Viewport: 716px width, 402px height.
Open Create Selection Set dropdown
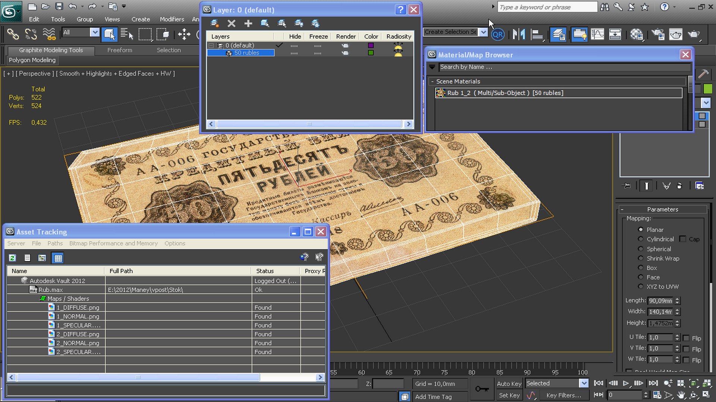[x=484, y=32]
